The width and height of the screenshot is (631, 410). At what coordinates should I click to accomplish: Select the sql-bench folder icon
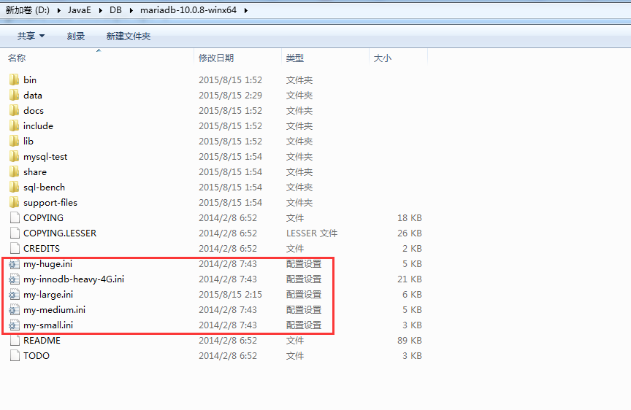pyautogui.click(x=14, y=187)
